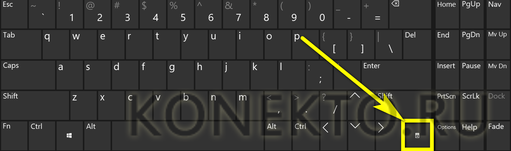This screenshot has height=151, width=511.
Task: Click the context menu key highlighted in yellow
Action: pyautogui.click(x=417, y=135)
